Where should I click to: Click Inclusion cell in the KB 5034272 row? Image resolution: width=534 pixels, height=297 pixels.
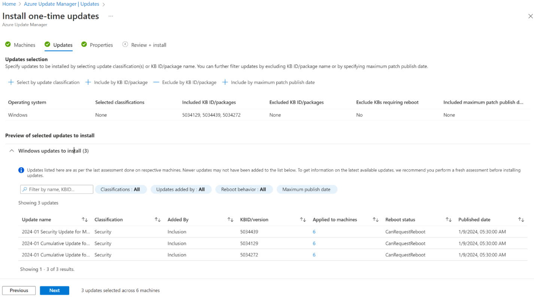(x=177, y=255)
